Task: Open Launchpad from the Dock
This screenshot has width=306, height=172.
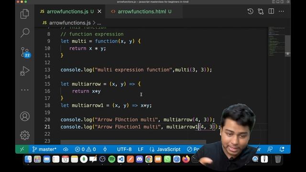Action: click(37, 159)
